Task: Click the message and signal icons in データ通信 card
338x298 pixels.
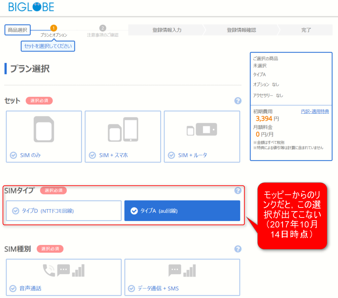Action: point(182,270)
